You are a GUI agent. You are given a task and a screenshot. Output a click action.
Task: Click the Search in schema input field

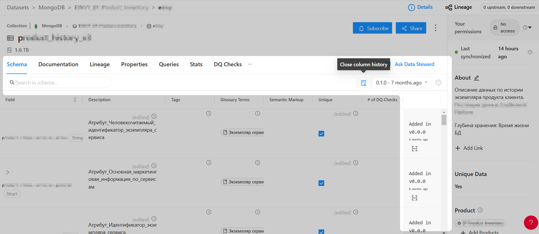pos(59,83)
